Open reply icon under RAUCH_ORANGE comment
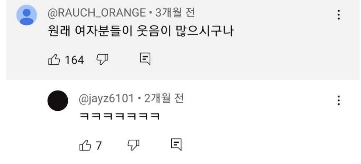 pyautogui.click(x=145, y=59)
